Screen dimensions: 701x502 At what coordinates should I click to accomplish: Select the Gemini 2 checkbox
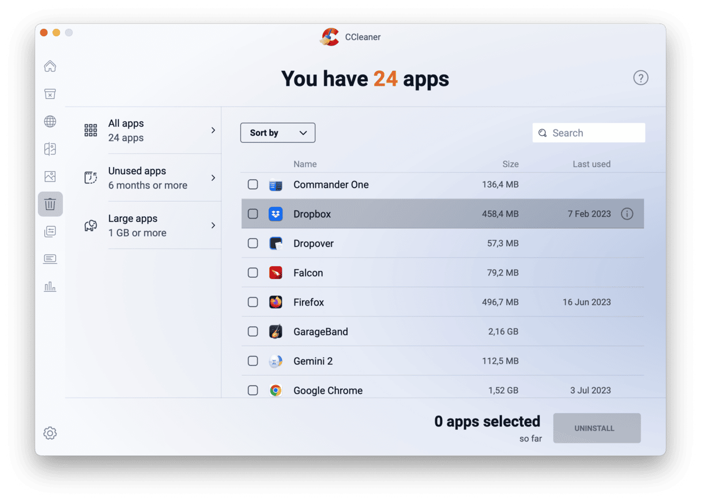tap(253, 361)
